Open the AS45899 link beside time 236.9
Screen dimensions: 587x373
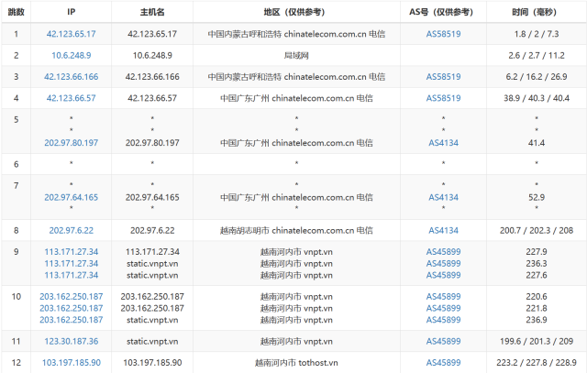click(443, 320)
